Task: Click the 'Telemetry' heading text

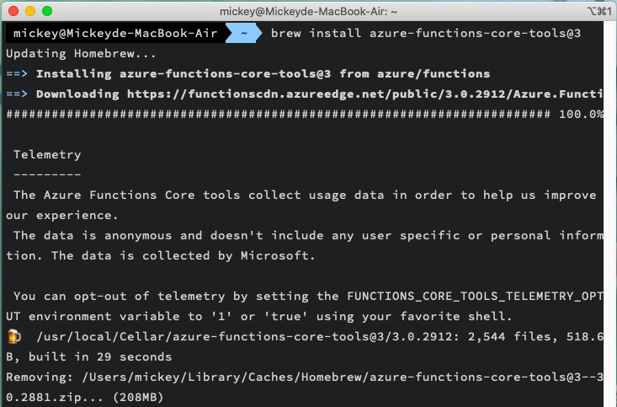Action: pos(47,154)
